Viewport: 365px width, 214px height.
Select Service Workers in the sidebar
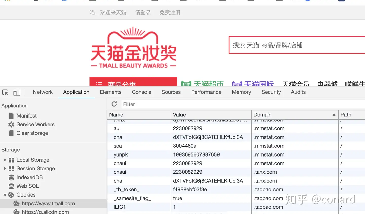coord(35,124)
